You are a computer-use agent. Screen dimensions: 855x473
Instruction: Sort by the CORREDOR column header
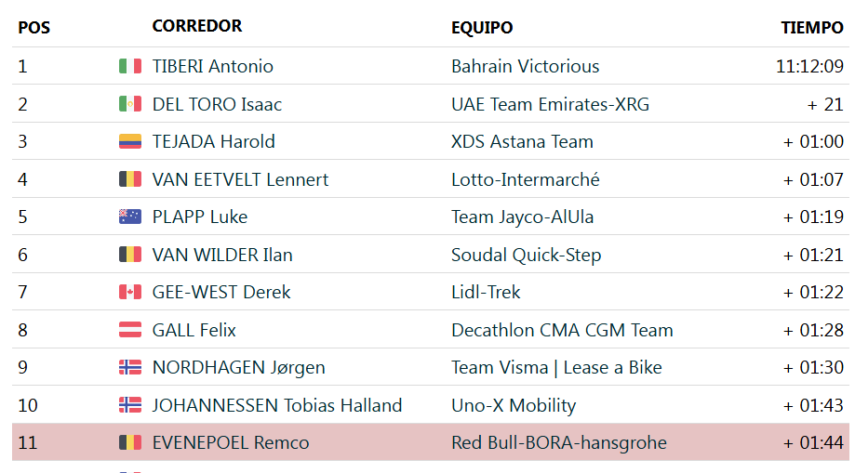click(x=197, y=26)
